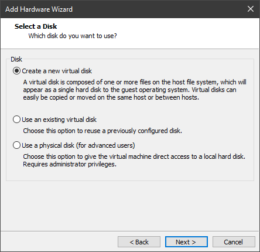Click the "Requires administrator privileges" text

tap(70, 164)
